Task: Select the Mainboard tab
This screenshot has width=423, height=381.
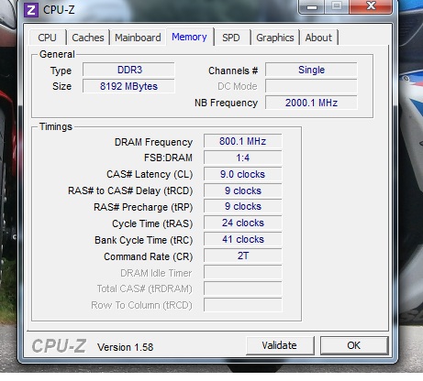Action: point(138,38)
